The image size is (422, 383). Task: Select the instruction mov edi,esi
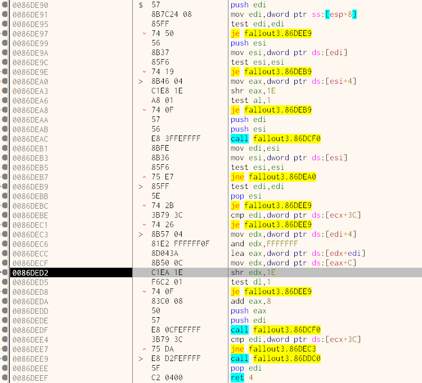point(255,148)
